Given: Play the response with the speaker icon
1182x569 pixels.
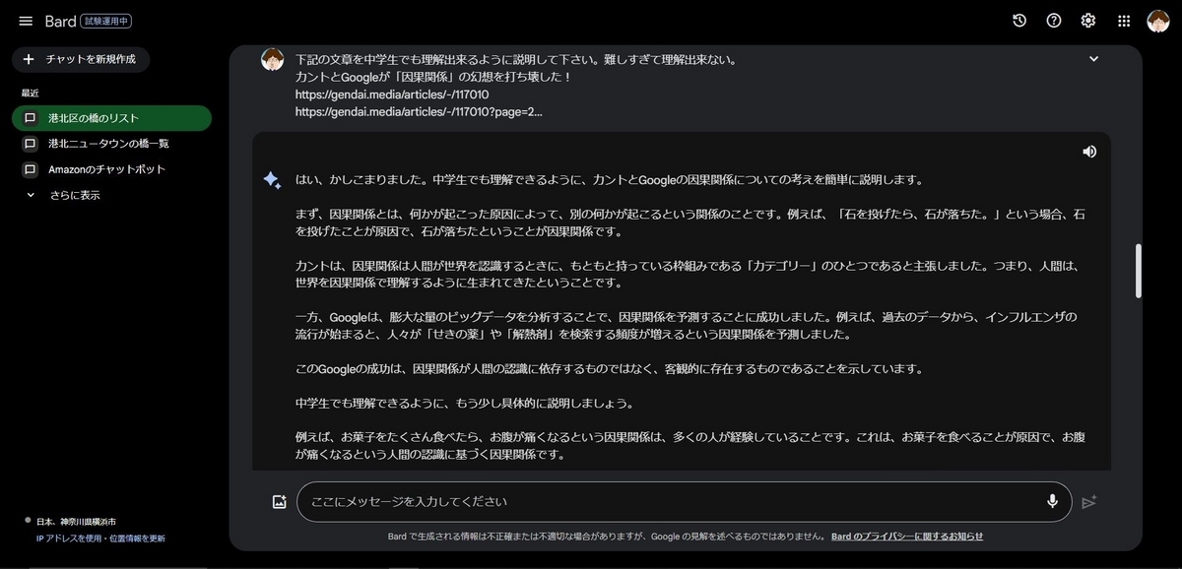Looking at the screenshot, I should (x=1089, y=152).
